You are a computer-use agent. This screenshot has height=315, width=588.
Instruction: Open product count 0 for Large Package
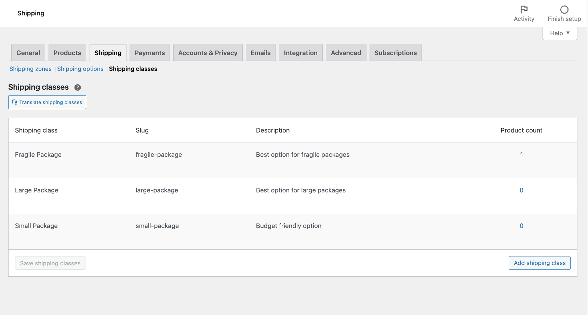pos(522,190)
